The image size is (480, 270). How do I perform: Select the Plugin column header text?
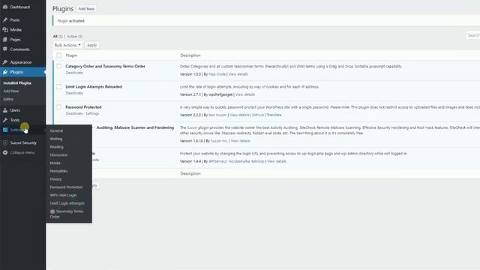point(71,55)
